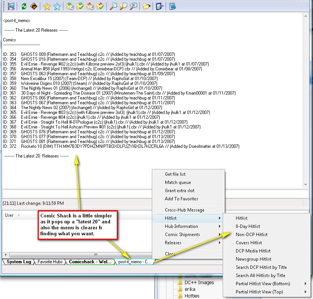
Task: Click the Open File List folder icon
Action: [147, 6]
